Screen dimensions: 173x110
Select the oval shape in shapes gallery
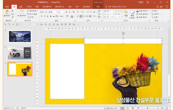pyautogui.click(x=119, y=11)
